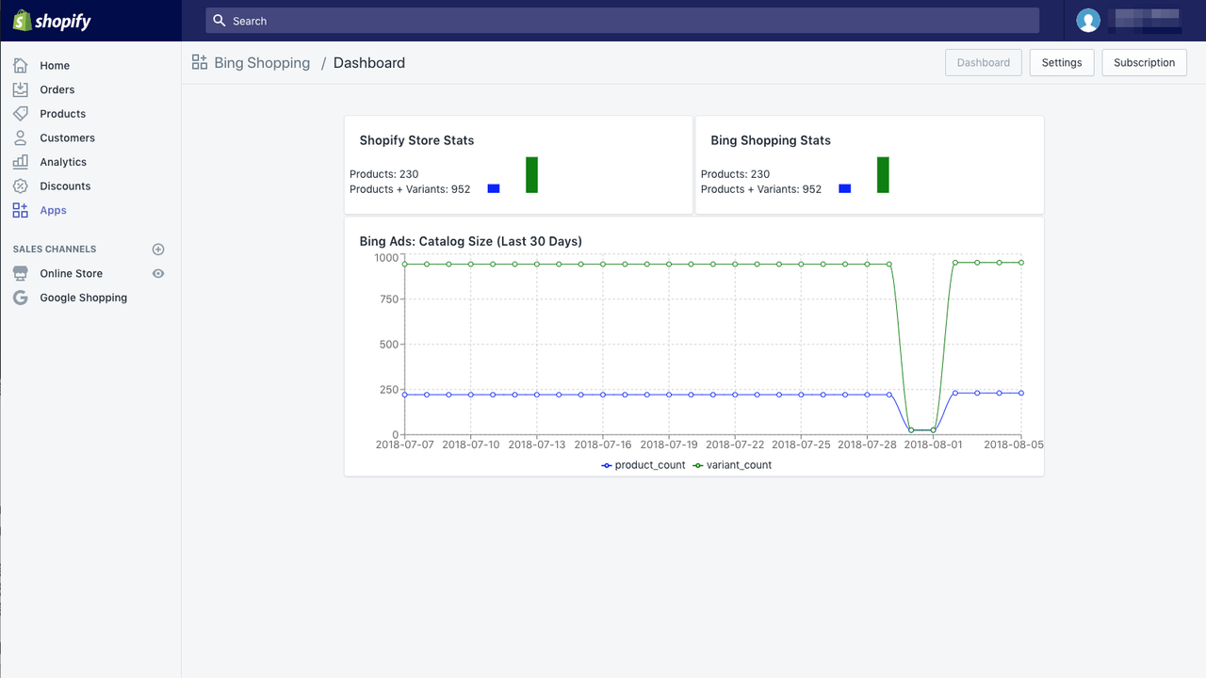Open Apps in the sidebar

pyautogui.click(x=53, y=211)
